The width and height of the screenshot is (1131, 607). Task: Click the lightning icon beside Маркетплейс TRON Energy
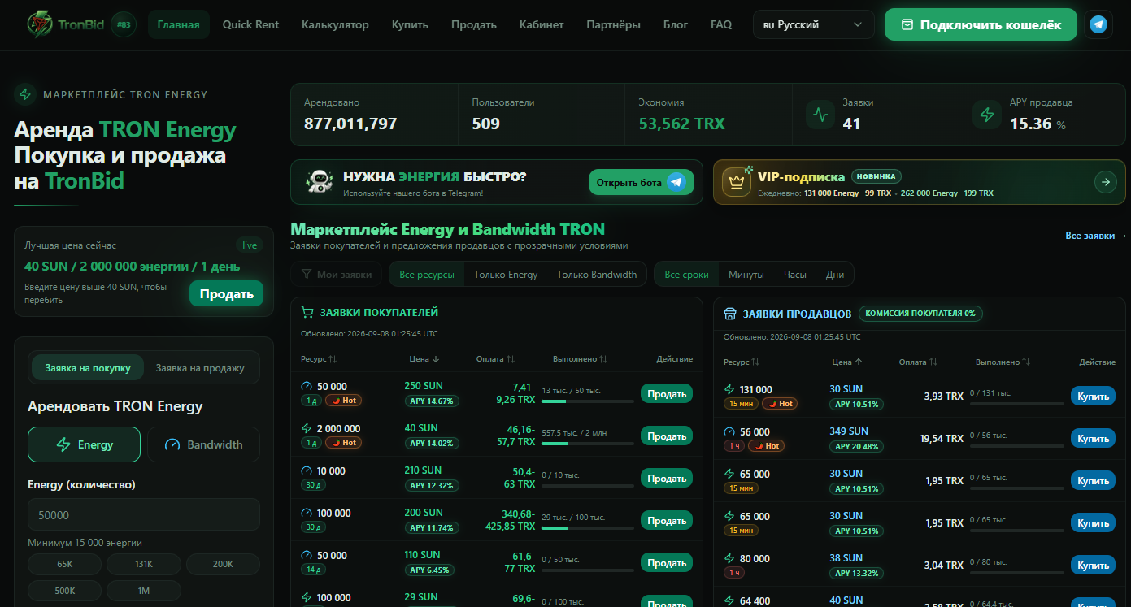point(25,94)
